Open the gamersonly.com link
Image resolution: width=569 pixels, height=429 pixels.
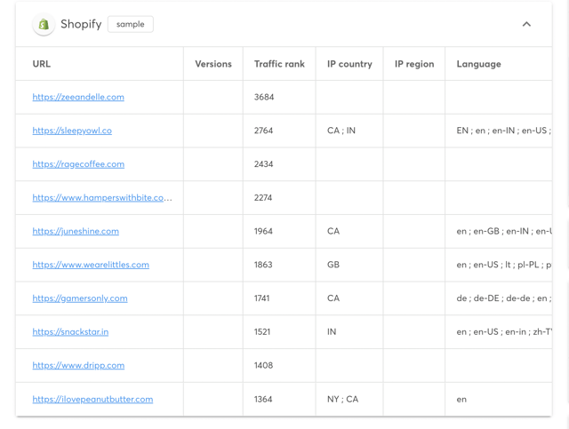click(x=80, y=298)
